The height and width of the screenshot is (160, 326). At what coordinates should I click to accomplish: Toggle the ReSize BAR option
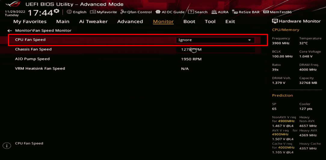[246, 12]
